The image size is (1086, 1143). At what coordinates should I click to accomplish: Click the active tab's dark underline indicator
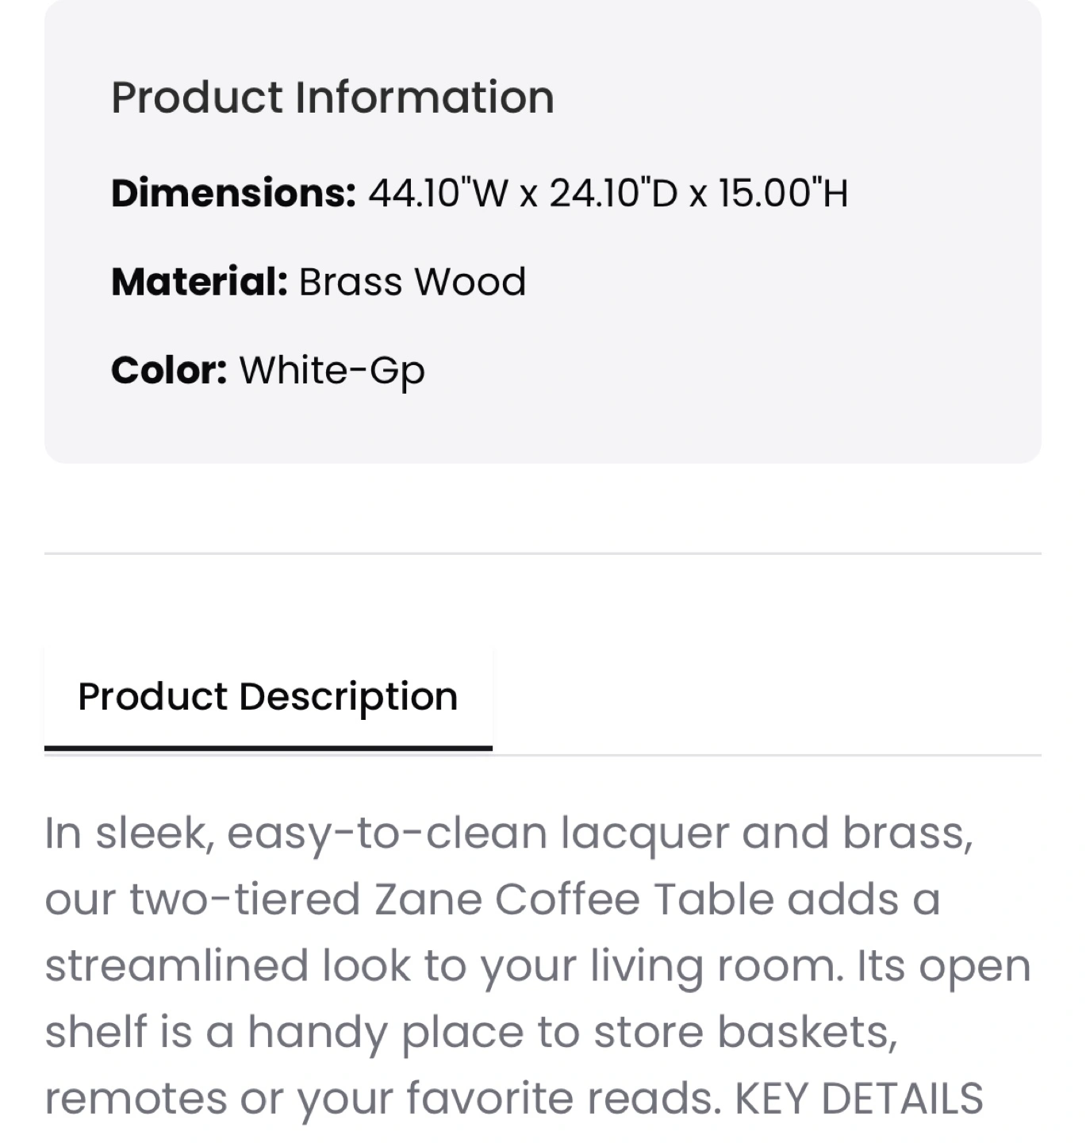(x=268, y=748)
